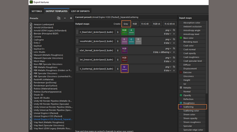The height and width of the screenshot is (132, 237).
Task: Select the PBR Metallic Roughness preset
Action: click(45, 67)
